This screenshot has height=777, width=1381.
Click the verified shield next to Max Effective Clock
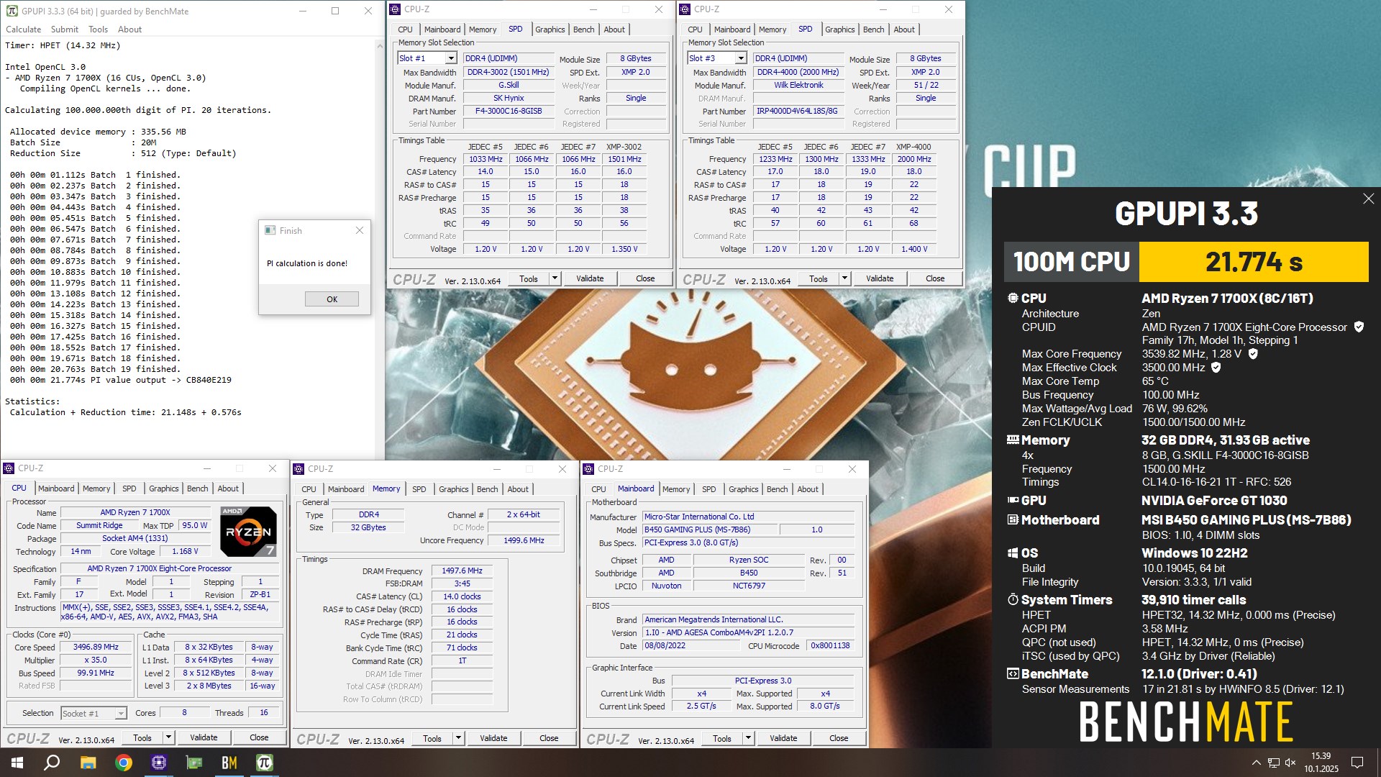(1216, 368)
